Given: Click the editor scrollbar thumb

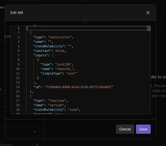Looking at the screenshot, I should [149, 28].
